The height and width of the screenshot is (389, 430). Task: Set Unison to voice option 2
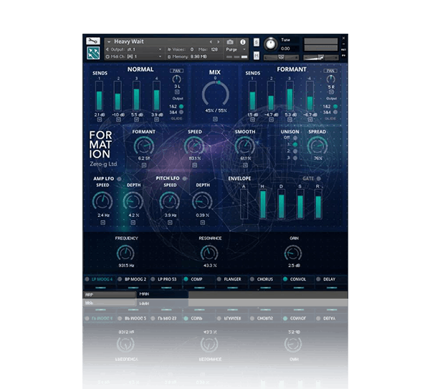[x=295, y=151]
